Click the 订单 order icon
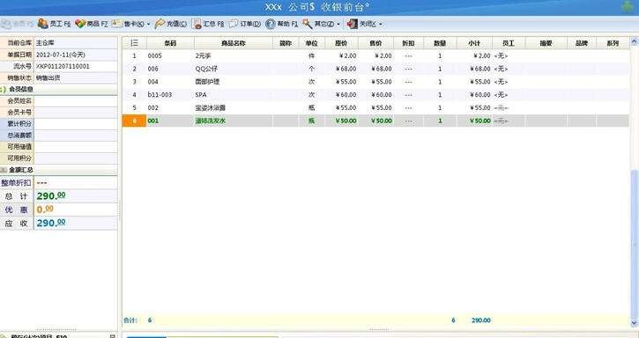 (x=233, y=24)
